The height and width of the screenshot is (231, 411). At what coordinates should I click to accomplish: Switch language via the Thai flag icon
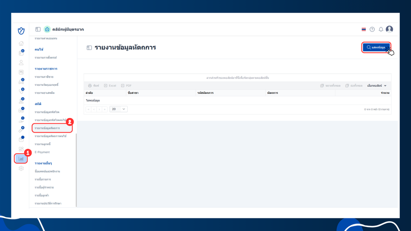pyautogui.click(x=364, y=29)
